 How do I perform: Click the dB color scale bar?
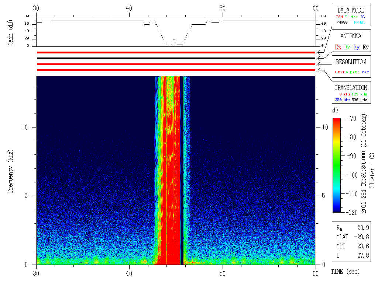pos(337,165)
